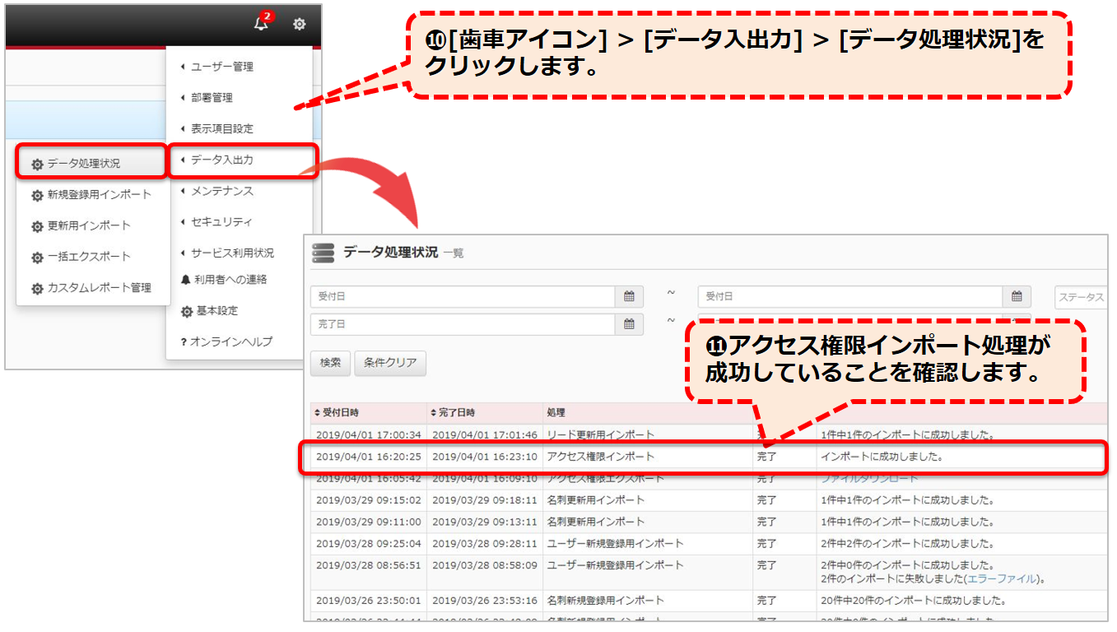The width and height of the screenshot is (1117, 632).
Task: Open calendar for second 受付日 field
Action: (1017, 296)
